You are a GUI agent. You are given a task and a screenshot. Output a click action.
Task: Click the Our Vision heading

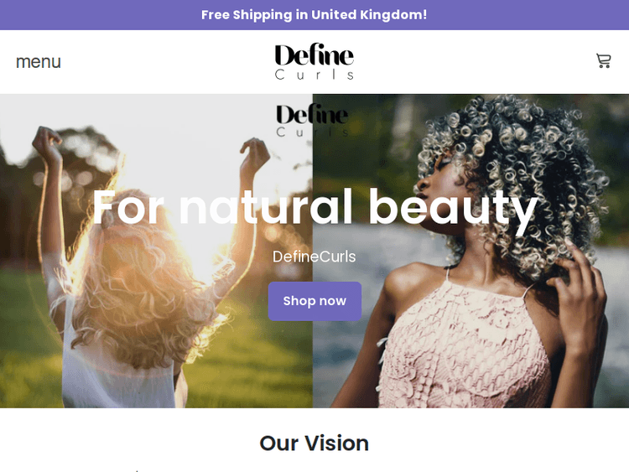point(314,443)
